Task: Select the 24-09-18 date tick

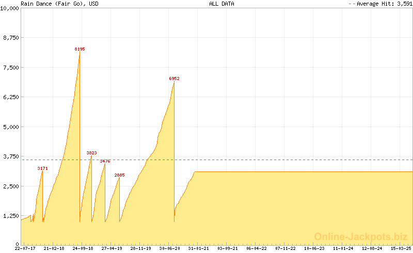Action: point(83,248)
